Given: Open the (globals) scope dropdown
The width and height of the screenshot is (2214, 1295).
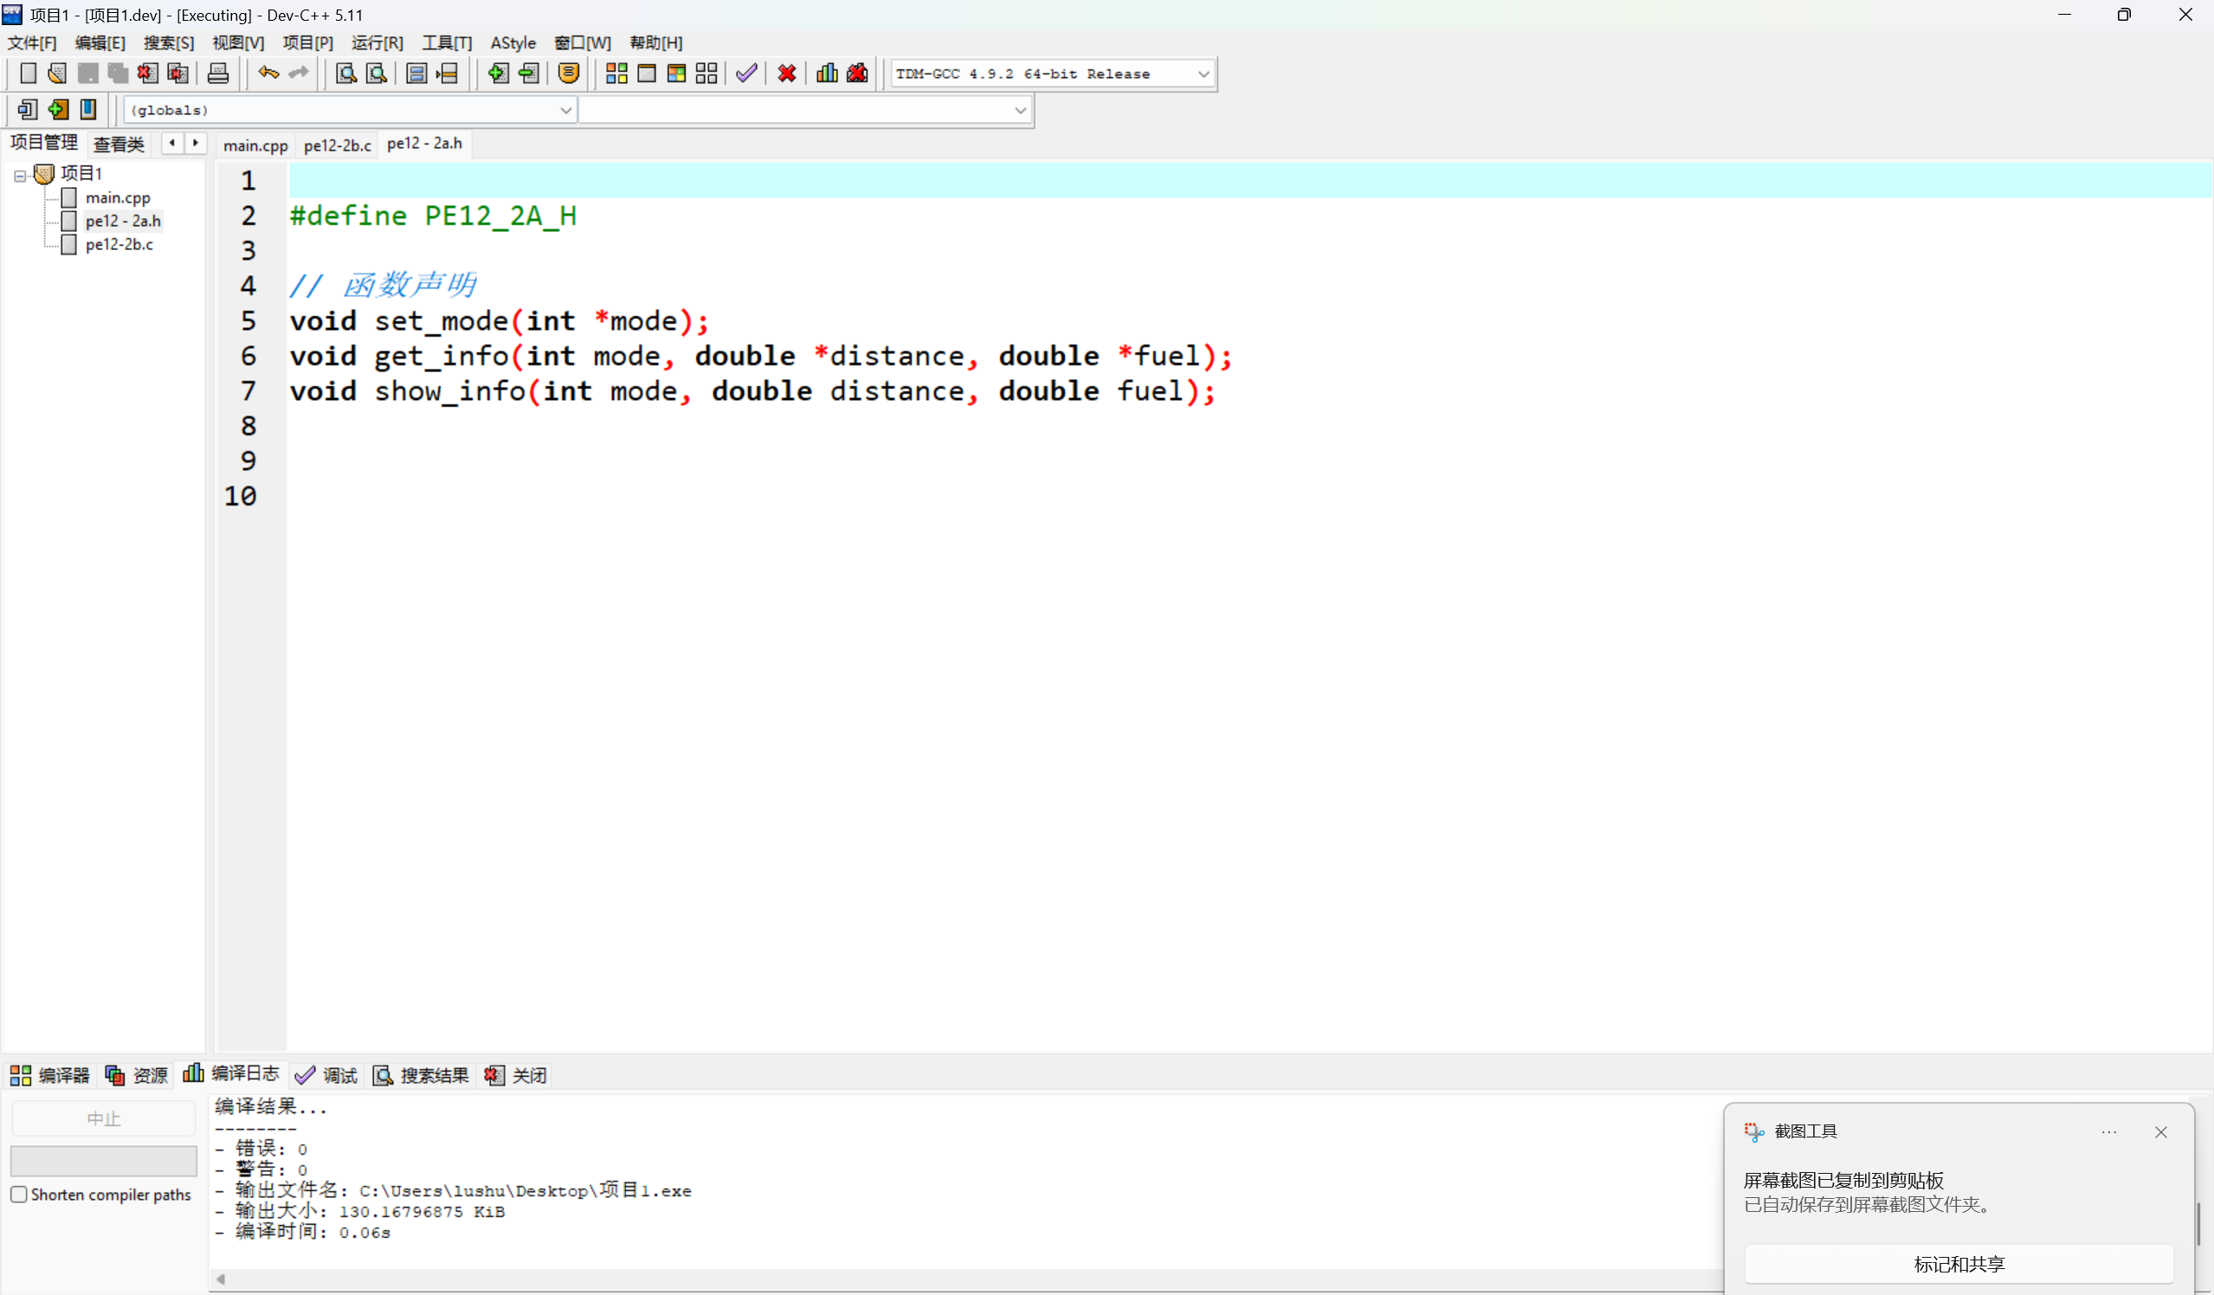Looking at the screenshot, I should pyautogui.click(x=565, y=110).
